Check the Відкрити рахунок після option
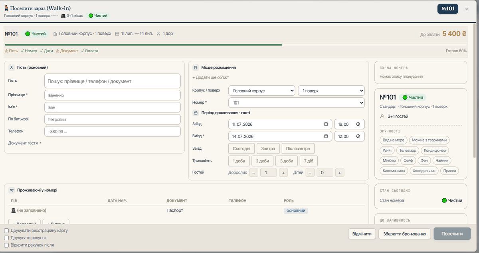 point(6,245)
